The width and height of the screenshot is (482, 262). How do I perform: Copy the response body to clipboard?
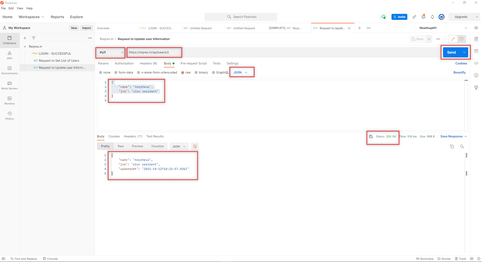[452, 146]
